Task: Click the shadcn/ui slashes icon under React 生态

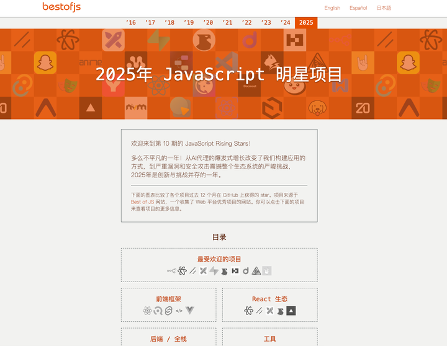Action: pos(259,311)
